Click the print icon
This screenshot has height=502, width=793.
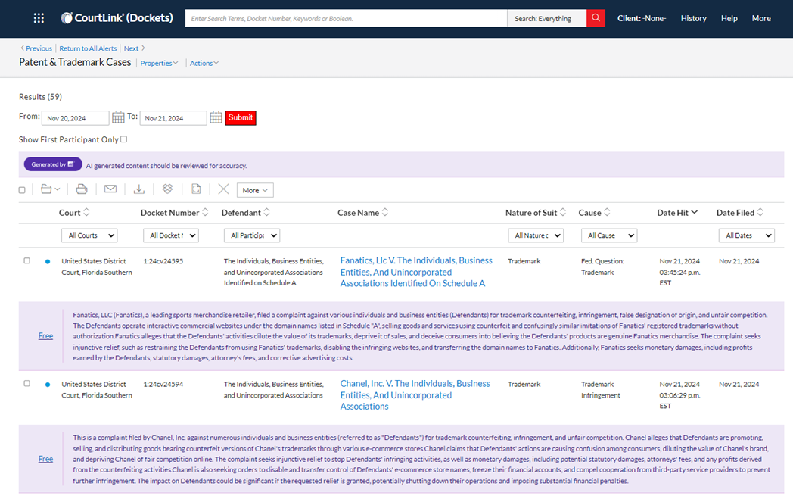tap(82, 189)
